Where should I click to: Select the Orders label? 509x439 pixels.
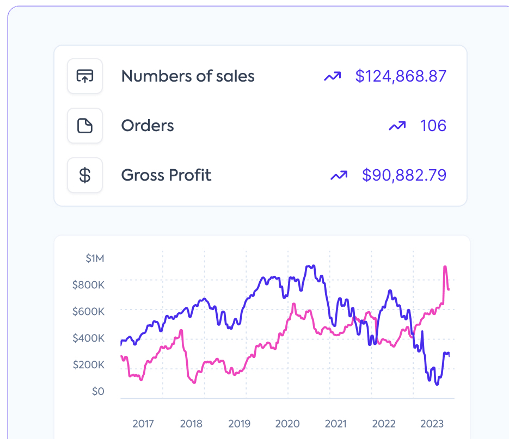coord(148,126)
